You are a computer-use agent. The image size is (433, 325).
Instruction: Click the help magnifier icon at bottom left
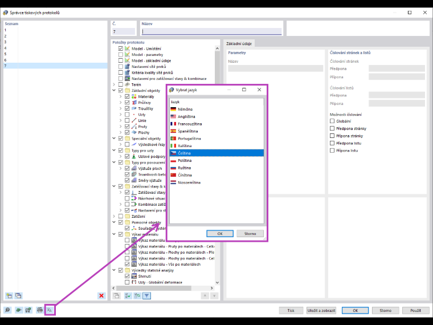click(7, 310)
